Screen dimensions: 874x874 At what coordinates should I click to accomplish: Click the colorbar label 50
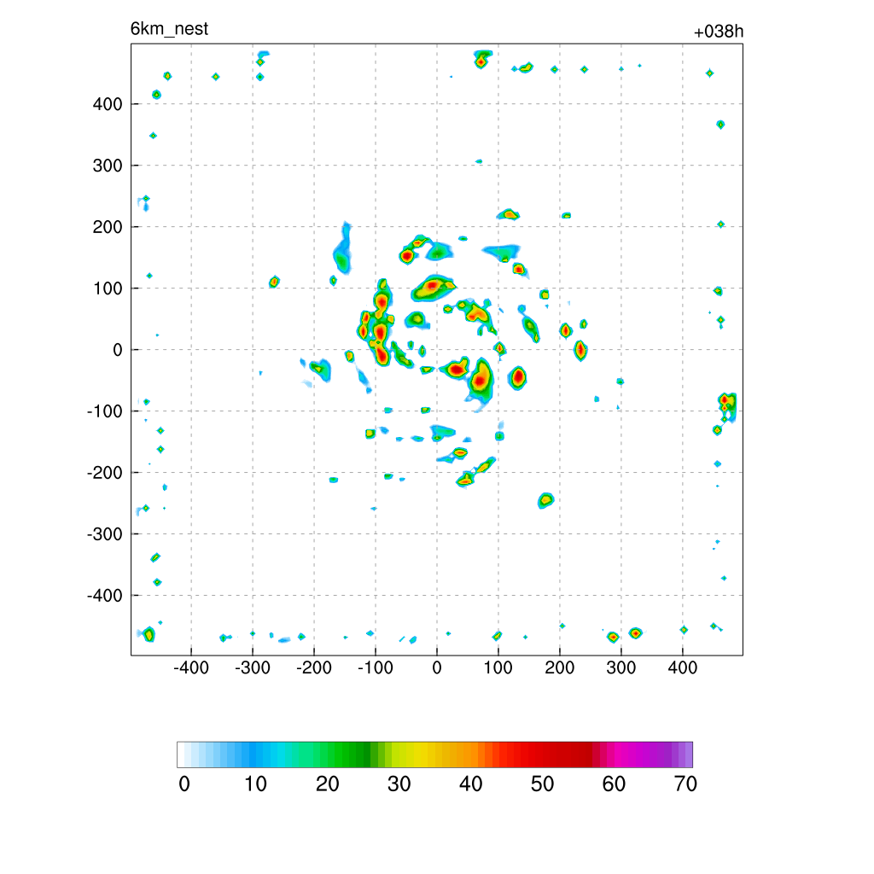pos(542,784)
